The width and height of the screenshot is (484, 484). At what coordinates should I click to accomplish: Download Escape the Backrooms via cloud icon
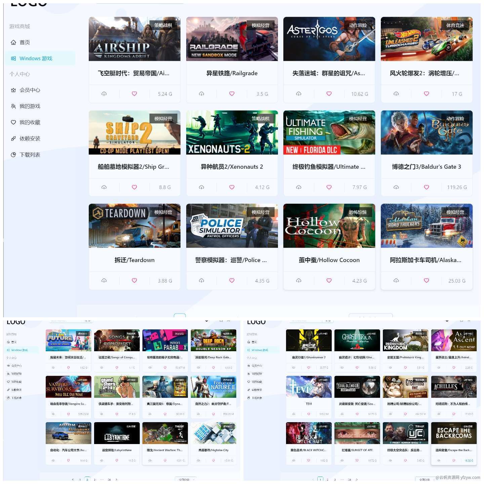click(439, 460)
